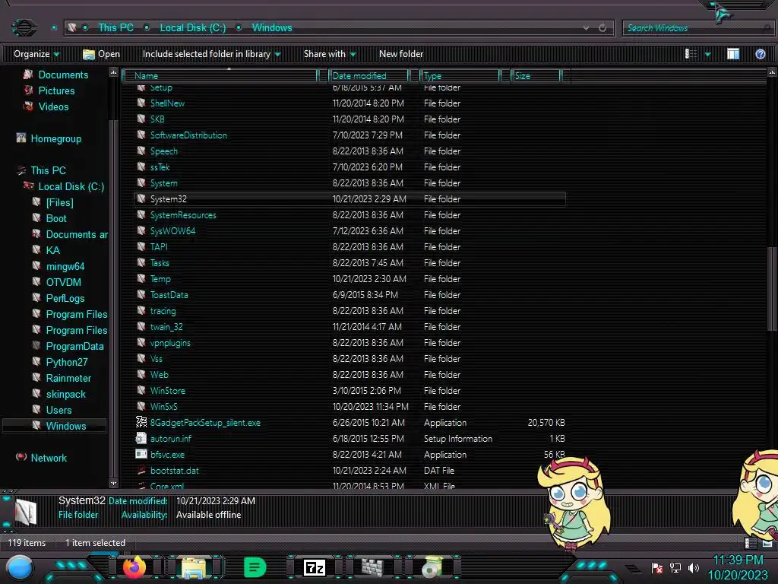Click This PC in address breadcrumb

(x=115, y=28)
